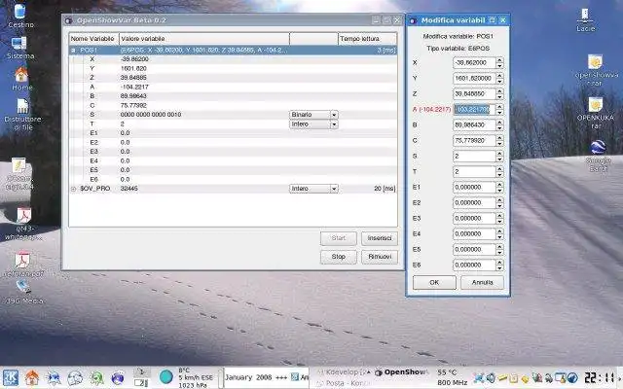
Task: Decrease the Y value with the down arrow
Action: [x=499, y=82]
